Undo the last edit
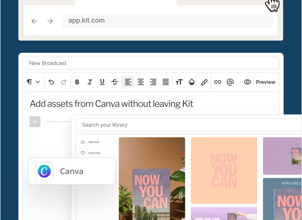The width and height of the screenshot is (302, 220). [51, 82]
